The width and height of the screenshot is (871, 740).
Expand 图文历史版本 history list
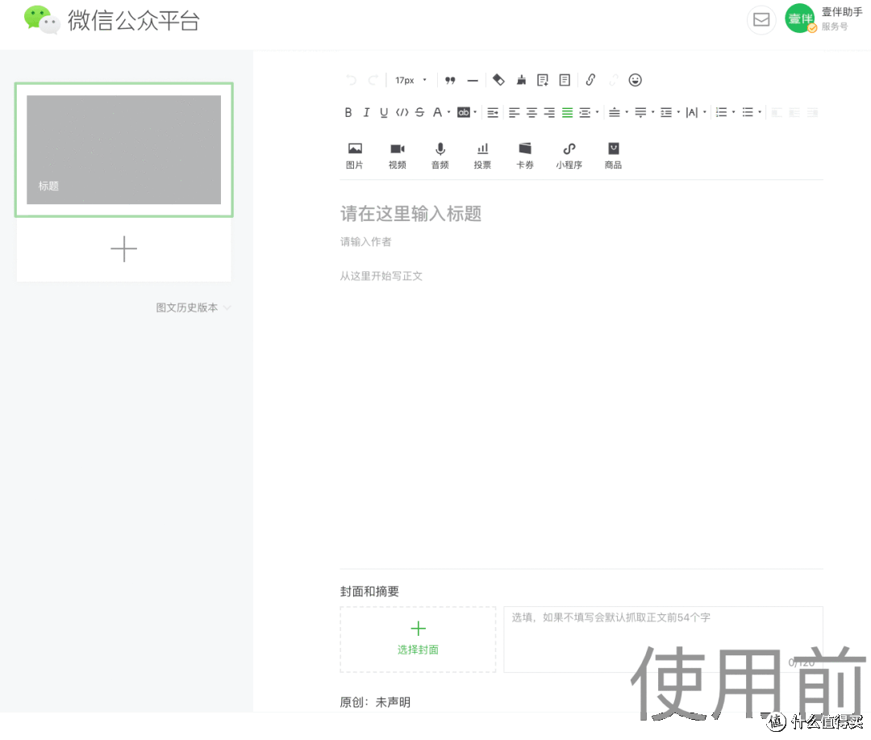[194, 308]
